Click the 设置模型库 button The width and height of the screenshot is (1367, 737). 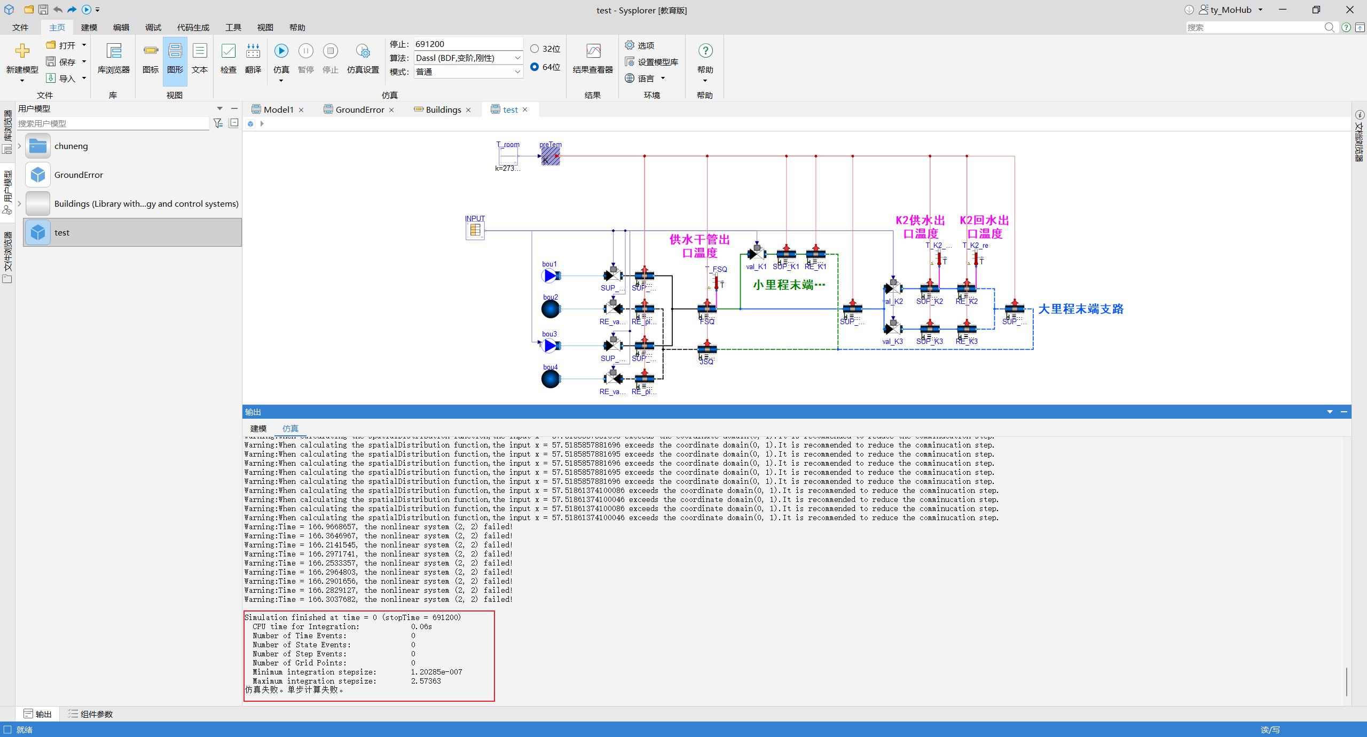(x=651, y=62)
